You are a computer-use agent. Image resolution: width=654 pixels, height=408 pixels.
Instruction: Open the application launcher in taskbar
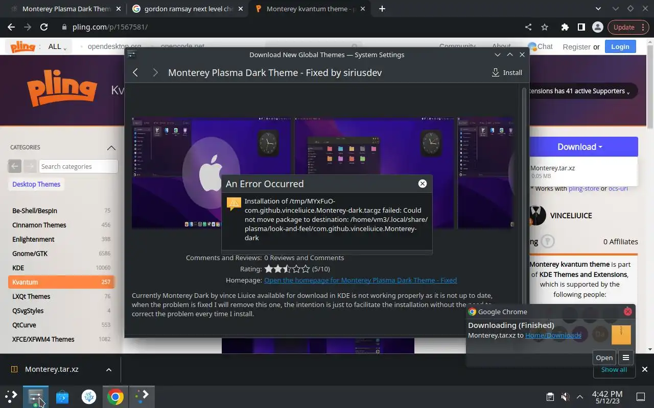click(11, 396)
